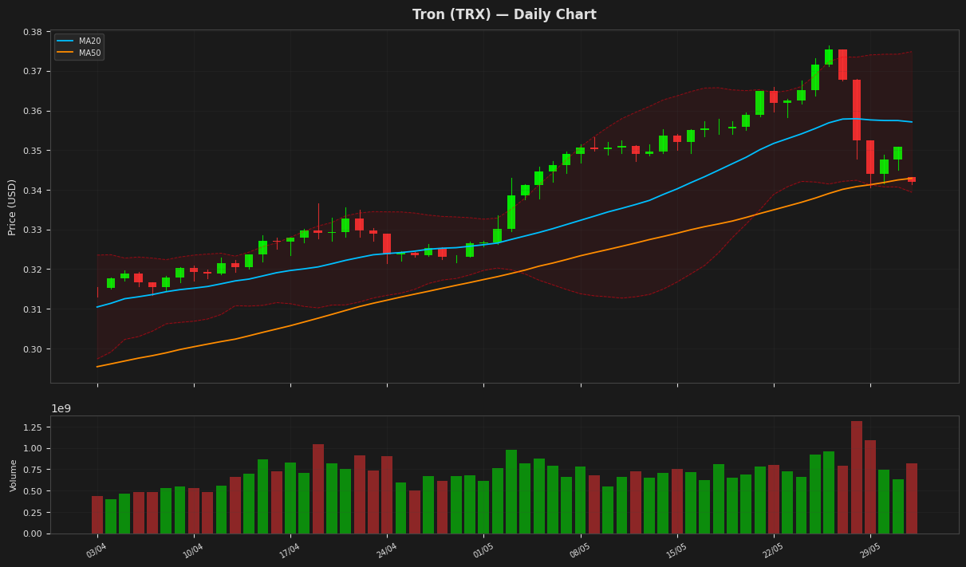
Task: Click the 24/04 date label
Action: (x=386, y=551)
